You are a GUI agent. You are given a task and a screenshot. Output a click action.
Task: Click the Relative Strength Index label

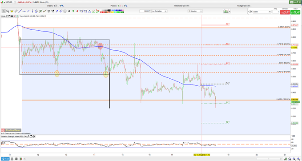pos(14,137)
